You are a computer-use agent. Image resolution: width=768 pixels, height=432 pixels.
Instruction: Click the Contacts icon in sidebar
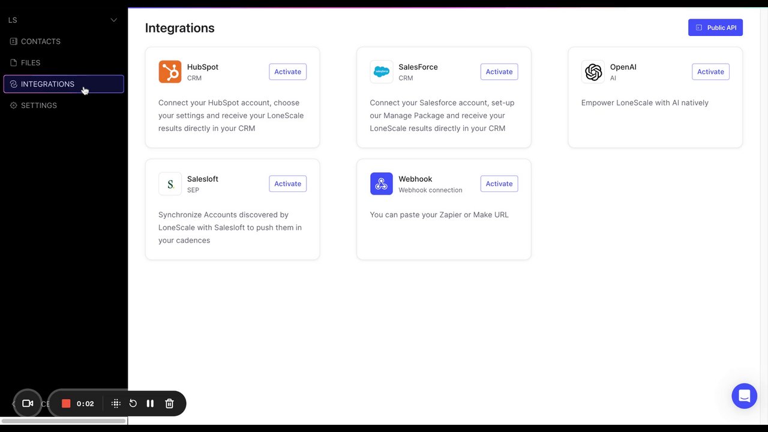pyautogui.click(x=14, y=41)
